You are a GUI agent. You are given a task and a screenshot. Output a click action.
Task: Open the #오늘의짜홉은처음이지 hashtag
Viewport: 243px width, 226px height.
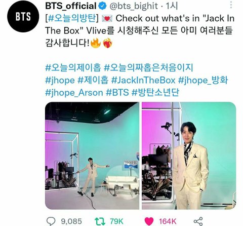148,67
